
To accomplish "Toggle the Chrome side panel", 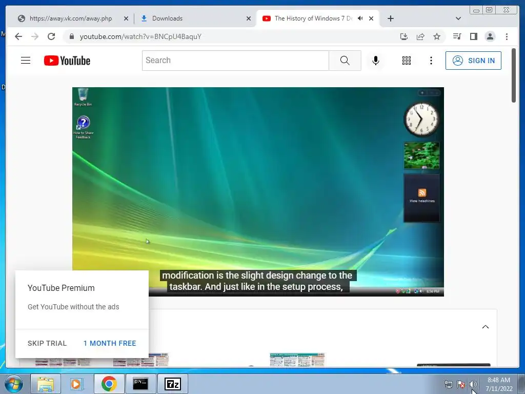I will (x=473, y=36).
